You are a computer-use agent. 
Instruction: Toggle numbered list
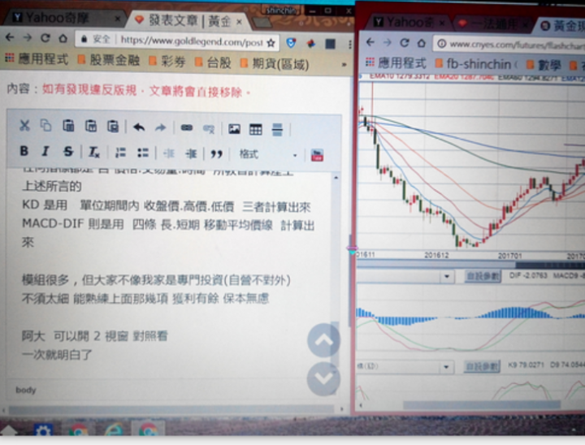[x=120, y=153]
